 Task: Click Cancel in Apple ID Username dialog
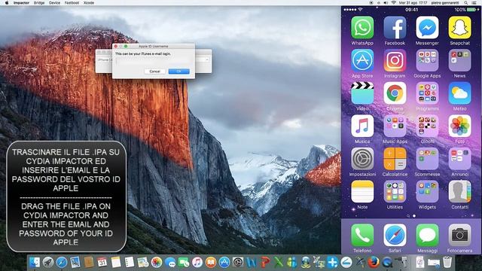tap(154, 72)
